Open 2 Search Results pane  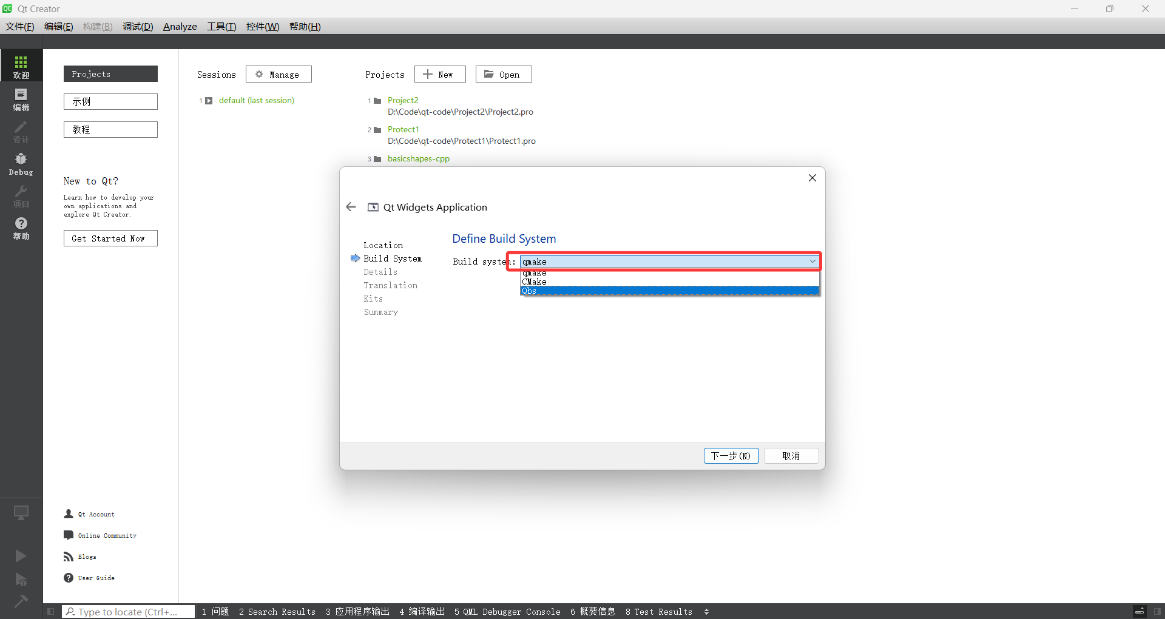[277, 612]
